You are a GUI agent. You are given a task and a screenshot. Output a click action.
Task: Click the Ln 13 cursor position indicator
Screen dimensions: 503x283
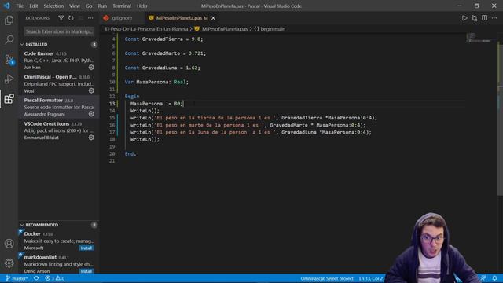(x=372, y=278)
